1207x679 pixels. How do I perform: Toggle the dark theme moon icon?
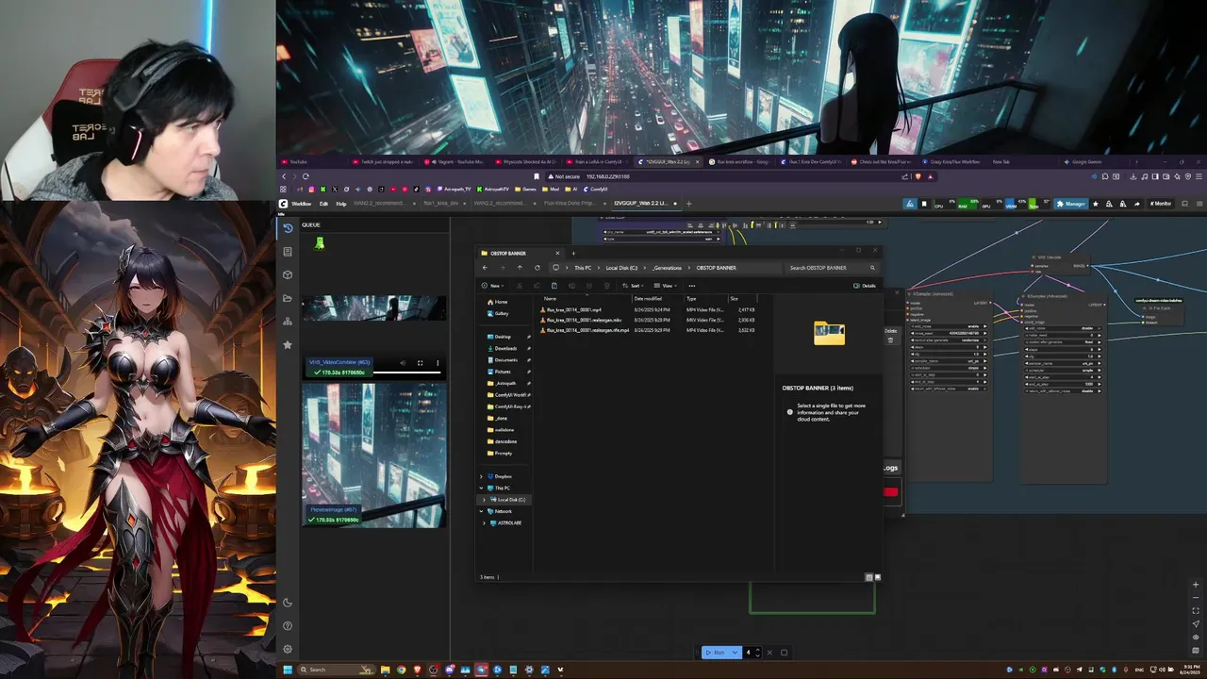point(288,603)
